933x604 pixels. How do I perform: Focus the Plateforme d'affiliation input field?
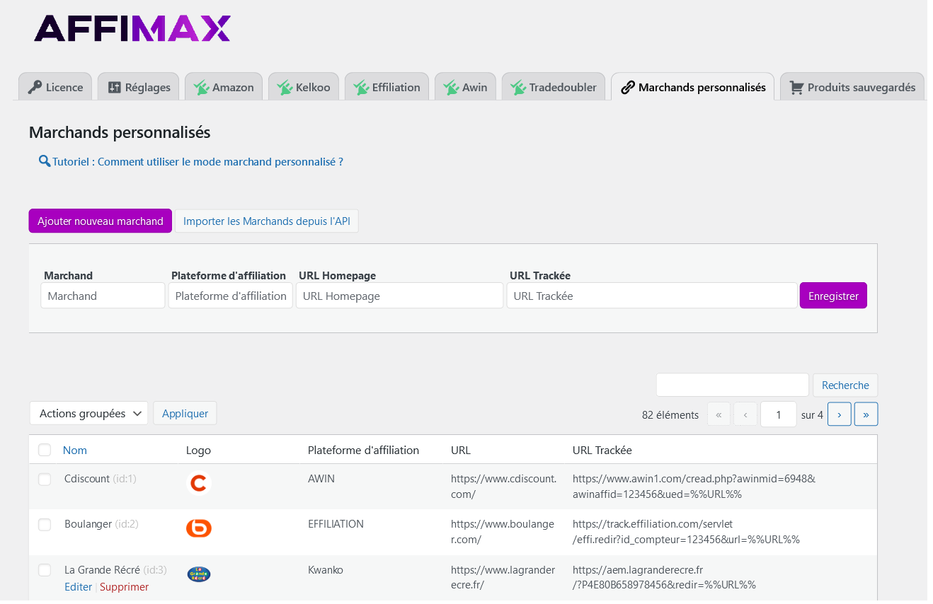point(230,296)
